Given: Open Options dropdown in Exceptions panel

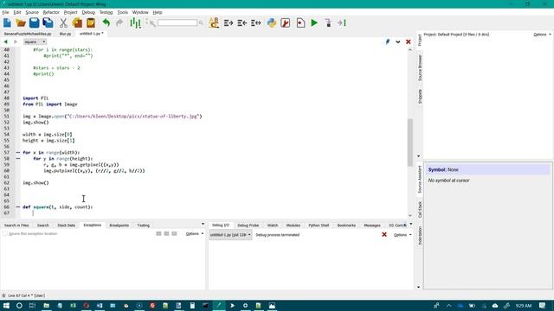Looking at the screenshot, I should (x=194, y=234).
